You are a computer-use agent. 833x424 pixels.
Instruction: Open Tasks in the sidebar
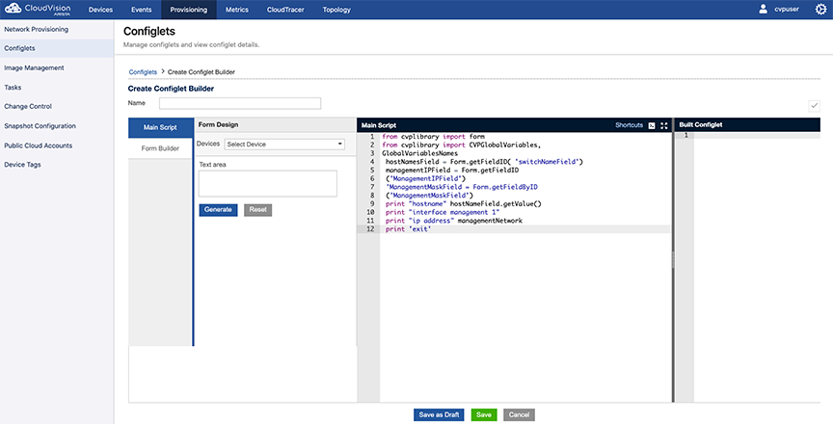coord(13,88)
